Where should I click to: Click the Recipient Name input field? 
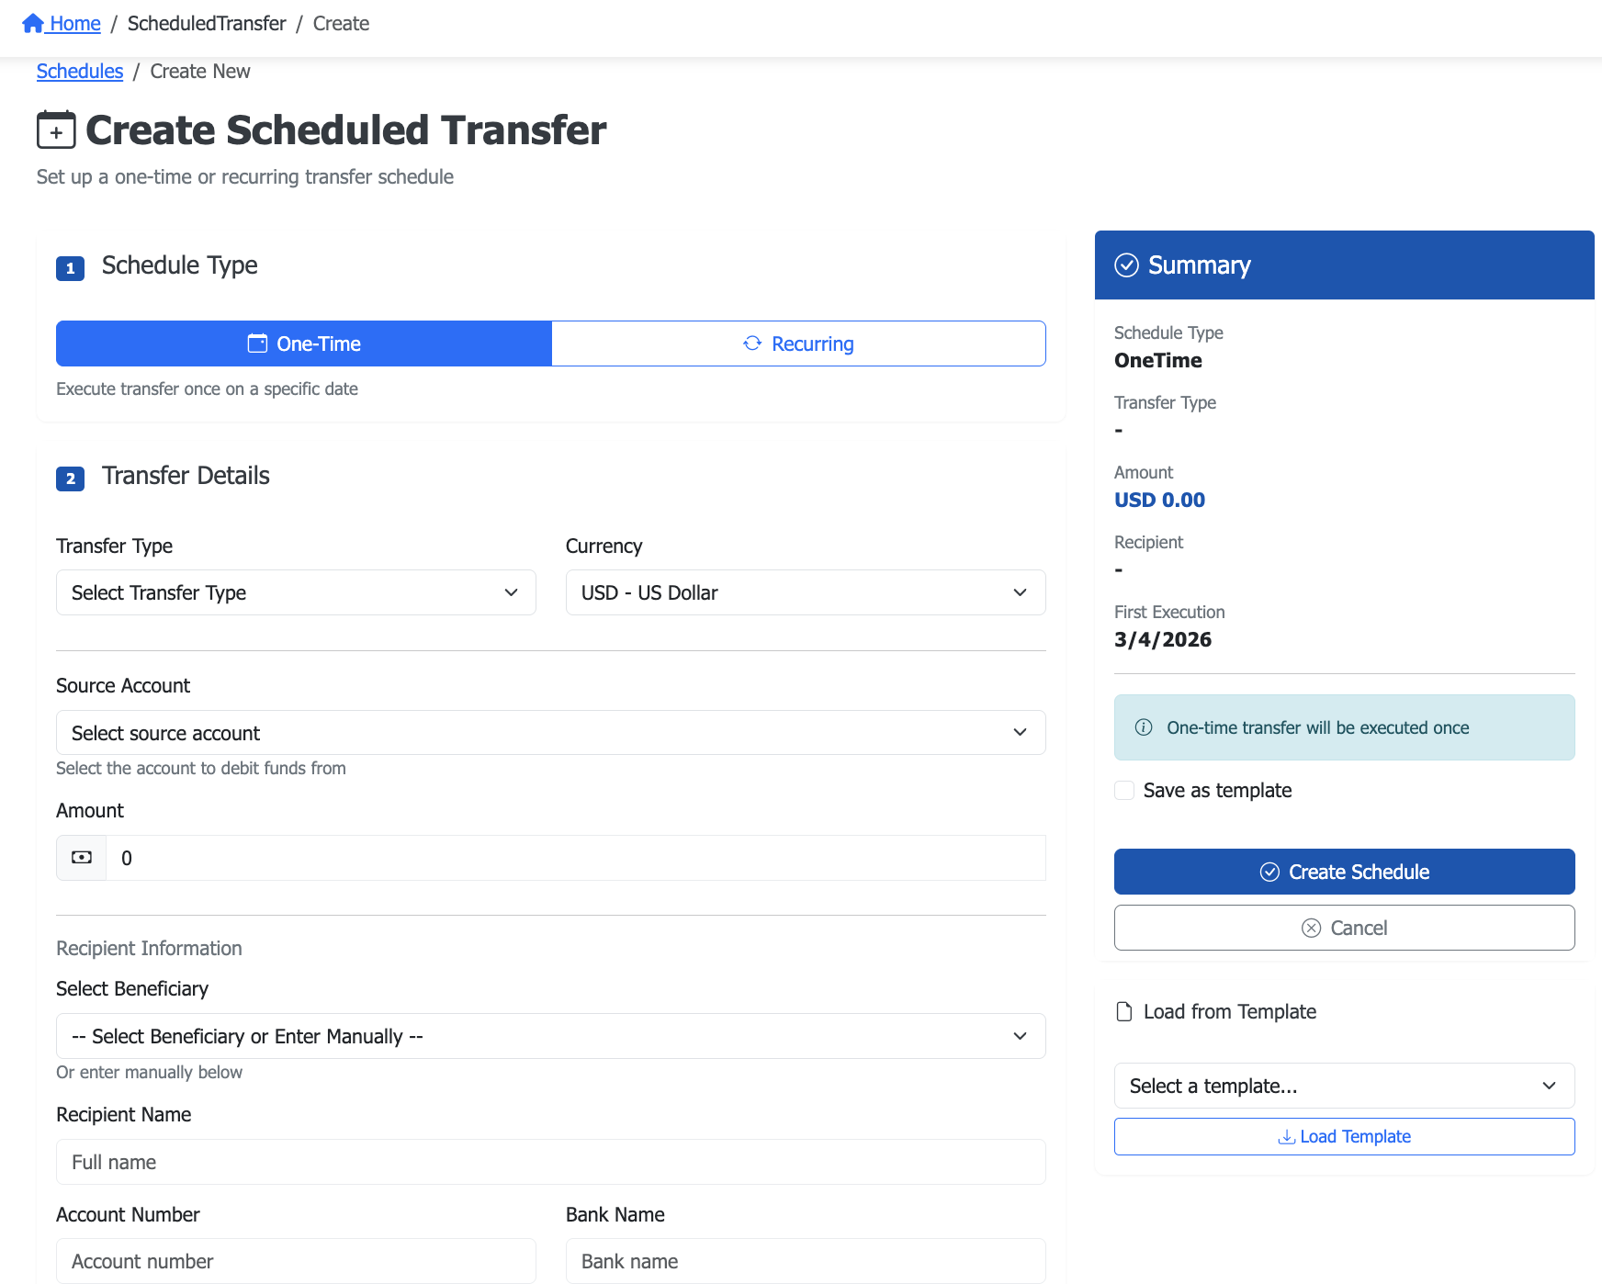point(550,1162)
